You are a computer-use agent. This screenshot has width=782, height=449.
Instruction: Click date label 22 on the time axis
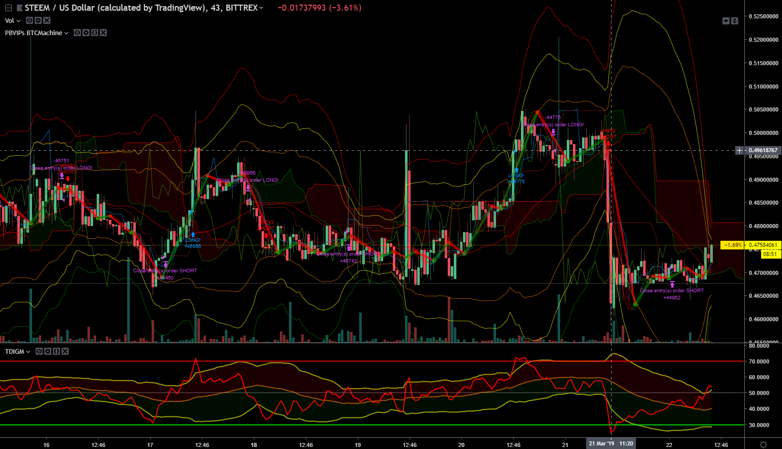pos(669,445)
